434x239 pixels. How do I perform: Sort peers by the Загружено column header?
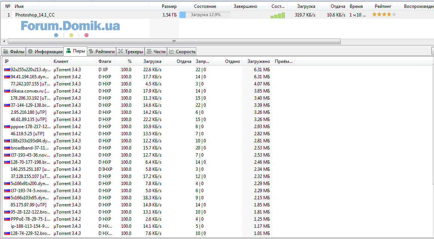[257, 61]
